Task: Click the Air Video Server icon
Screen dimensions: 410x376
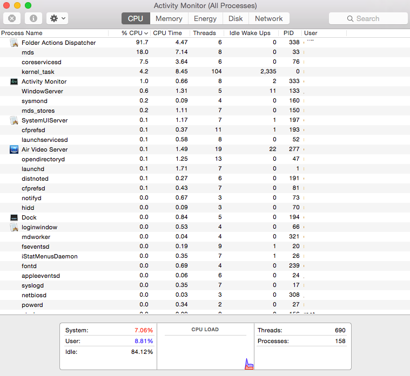Action: [x=14, y=149]
